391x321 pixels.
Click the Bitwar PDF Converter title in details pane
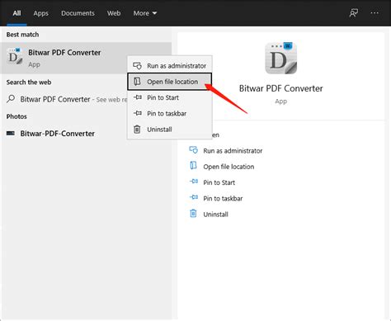(x=280, y=88)
